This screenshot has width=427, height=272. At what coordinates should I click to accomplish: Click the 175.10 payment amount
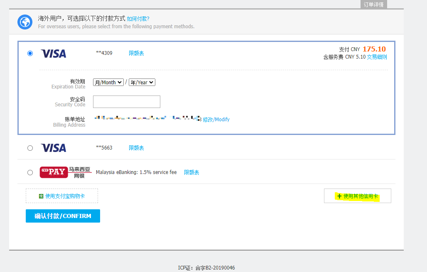pos(374,49)
